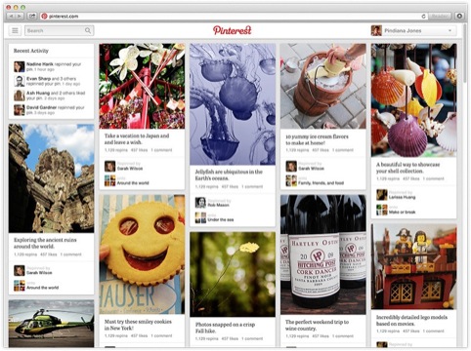Click Ash Huang's avatar
This screenshot has width=471, height=351.
(x=20, y=96)
